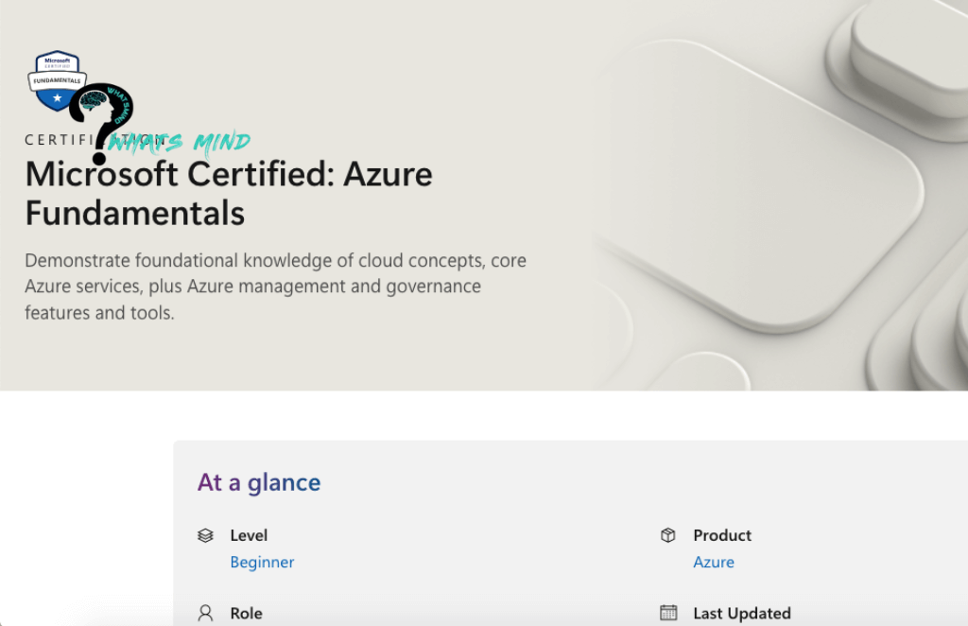This screenshot has height=626, width=968.
Task: Click the certification description paragraph
Action: tap(275, 287)
